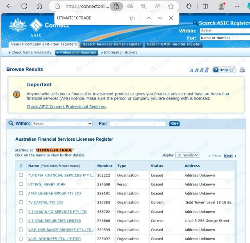Click the Prev pagination link
Viewport: 250px width, 243px height.
(216, 156)
